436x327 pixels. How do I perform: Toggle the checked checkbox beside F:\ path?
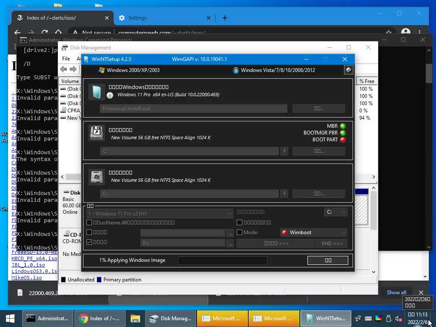click(89, 242)
